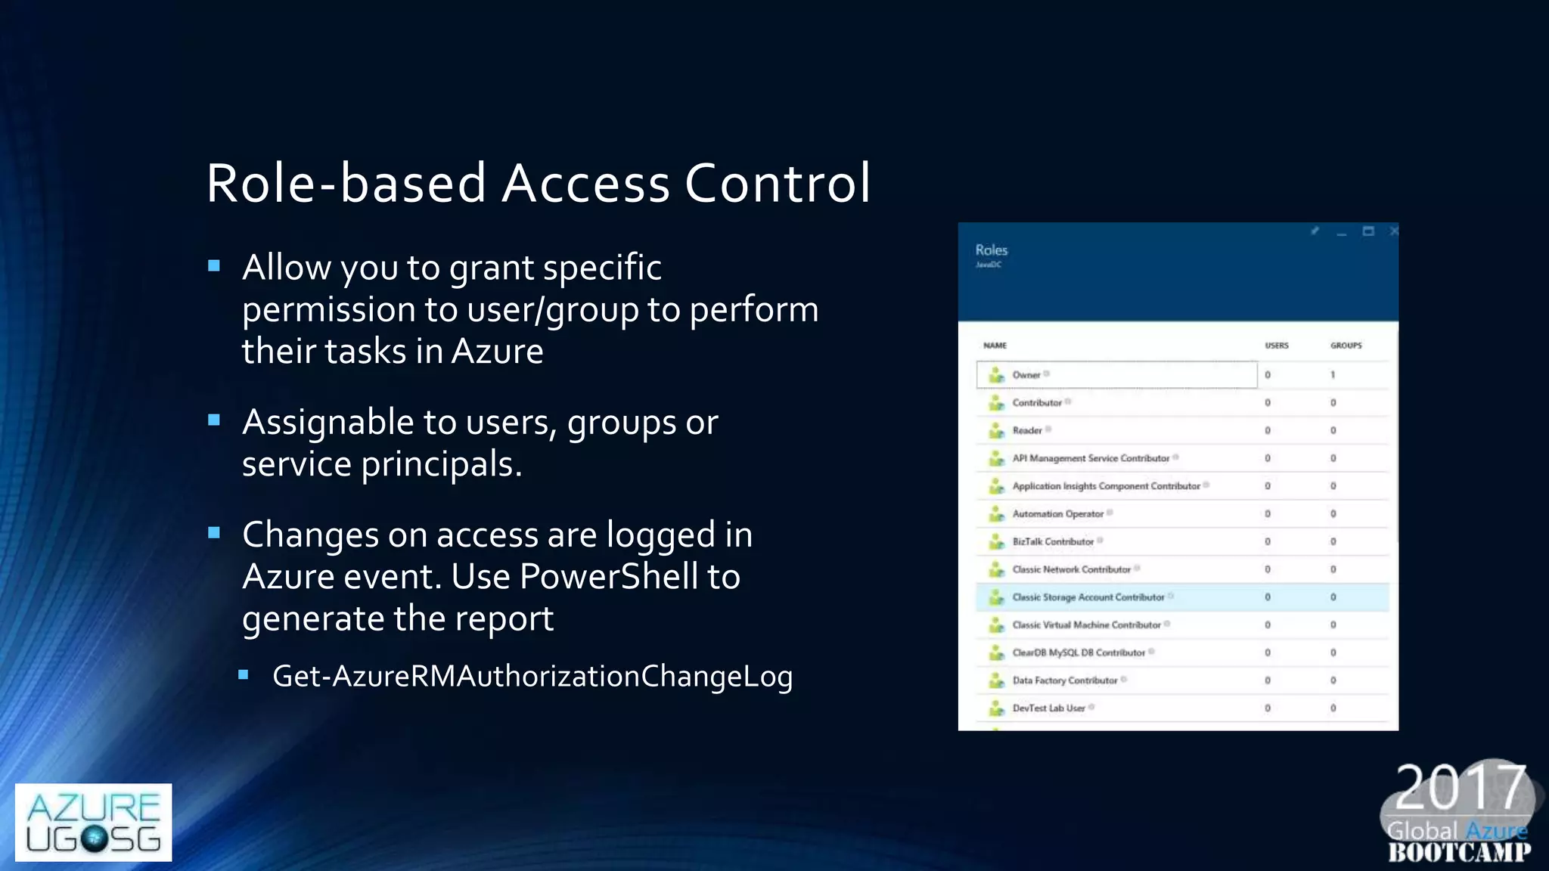The image size is (1549, 871).
Task: Click the Get-AzureRMAuthorizationChangeLog command text
Action: tap(532, 676)
